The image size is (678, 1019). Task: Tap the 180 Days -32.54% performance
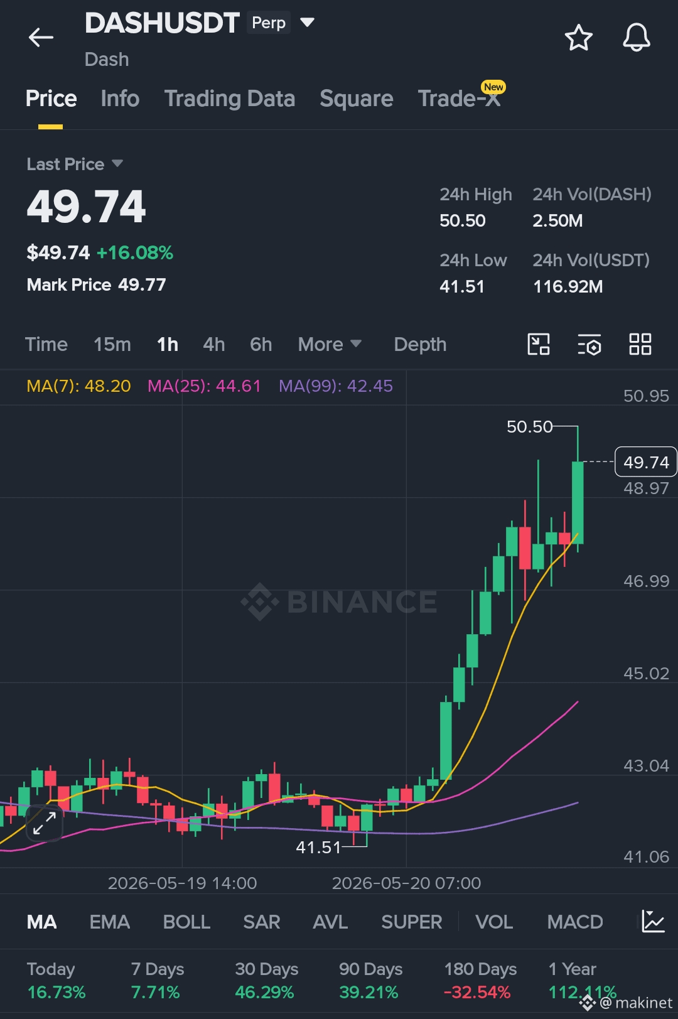480,981
